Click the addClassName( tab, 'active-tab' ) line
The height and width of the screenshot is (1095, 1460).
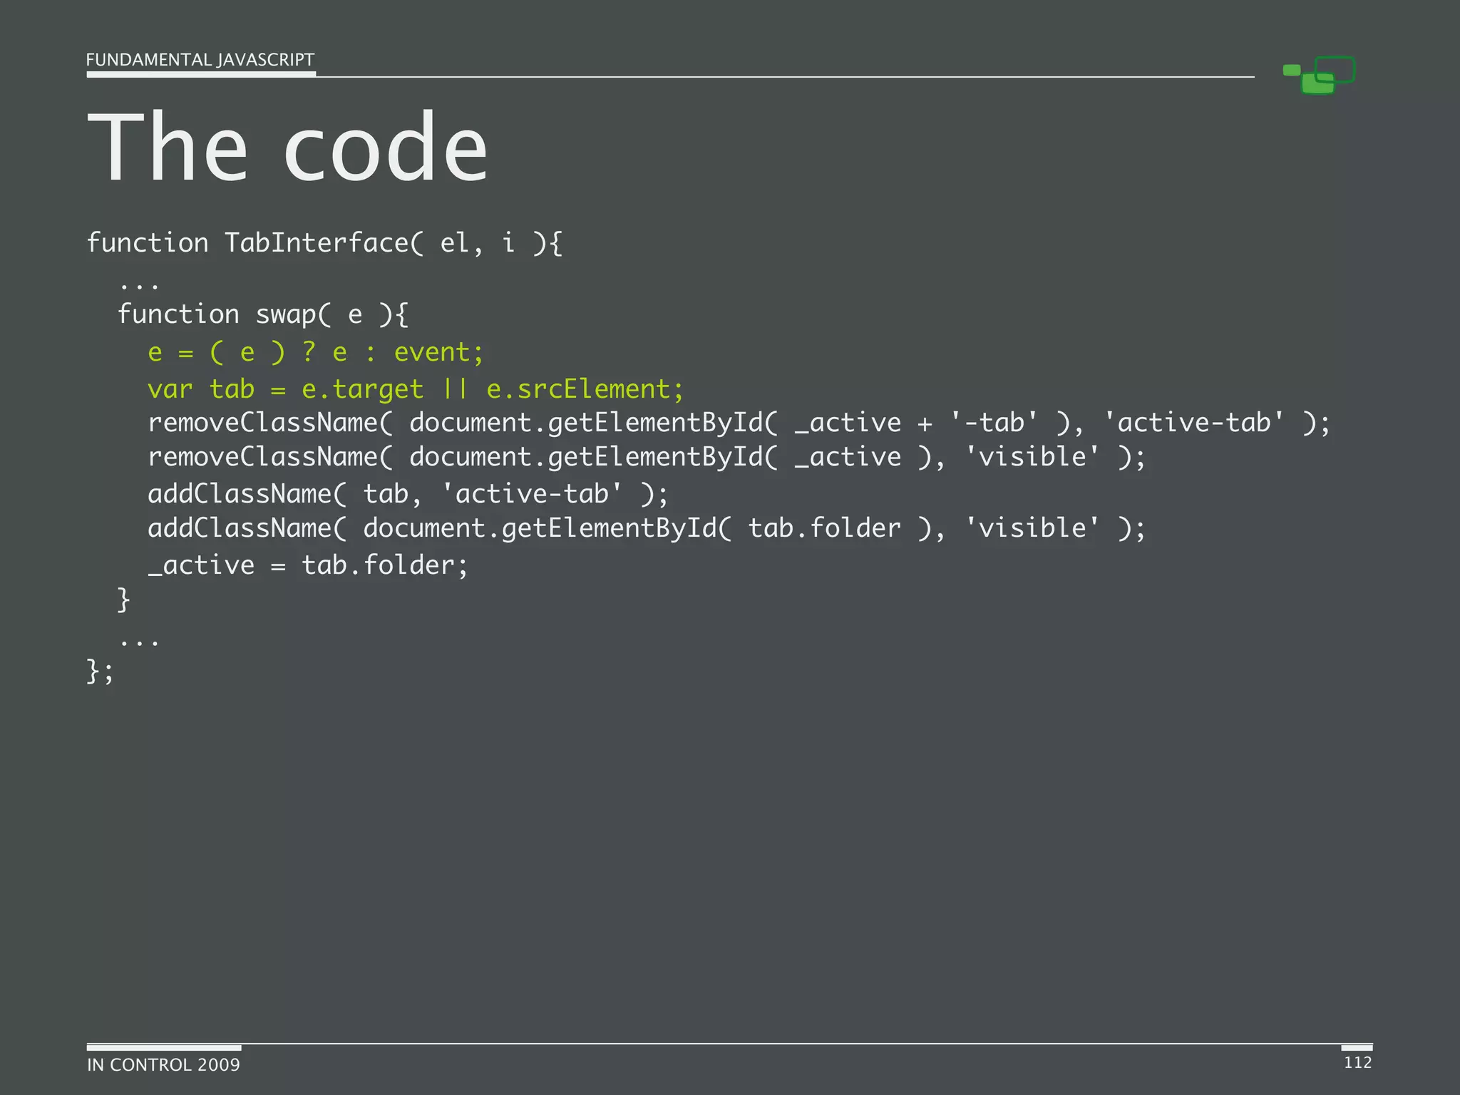(408, 494)
